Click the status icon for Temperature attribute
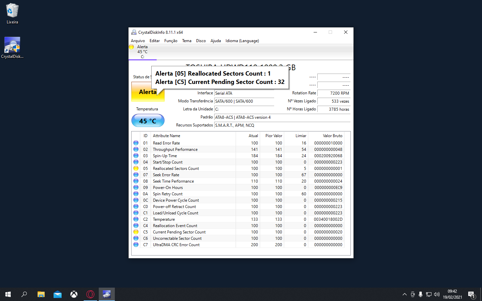482x301 pixels. click(136, 219)
